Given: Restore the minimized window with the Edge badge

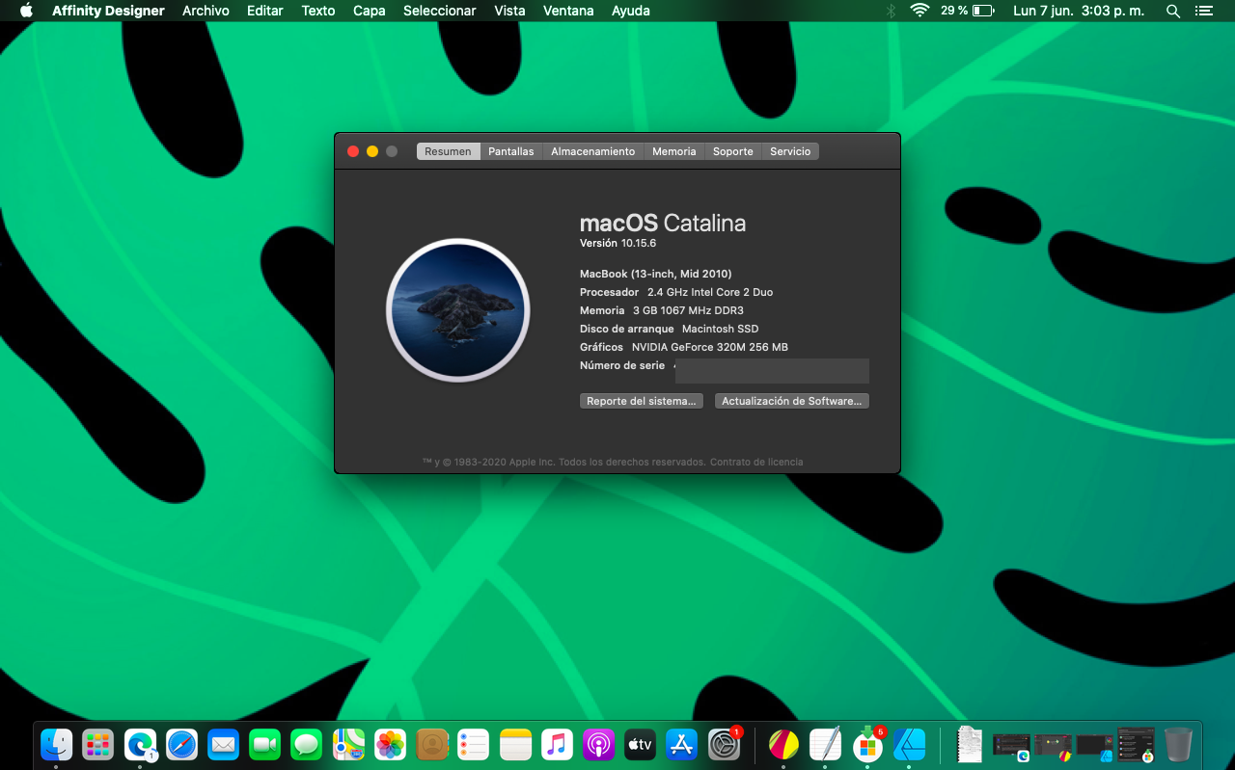Looking at the screenshot, I should point(1011,744).
